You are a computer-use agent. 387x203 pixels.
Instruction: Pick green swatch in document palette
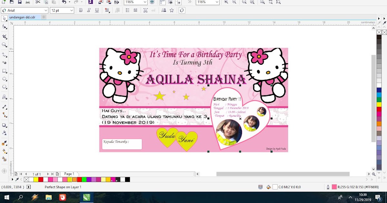[x=84, y=179]
